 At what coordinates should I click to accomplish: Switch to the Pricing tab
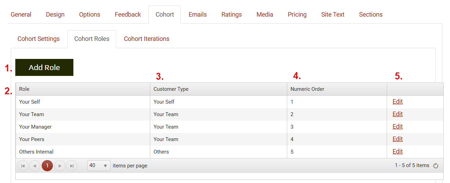point(297,15)
